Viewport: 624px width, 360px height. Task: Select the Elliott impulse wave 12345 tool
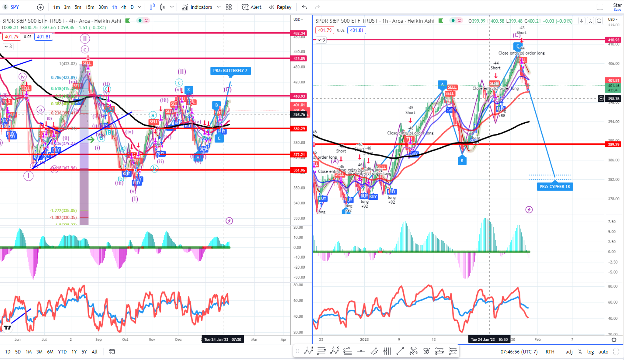coord(309,351)
